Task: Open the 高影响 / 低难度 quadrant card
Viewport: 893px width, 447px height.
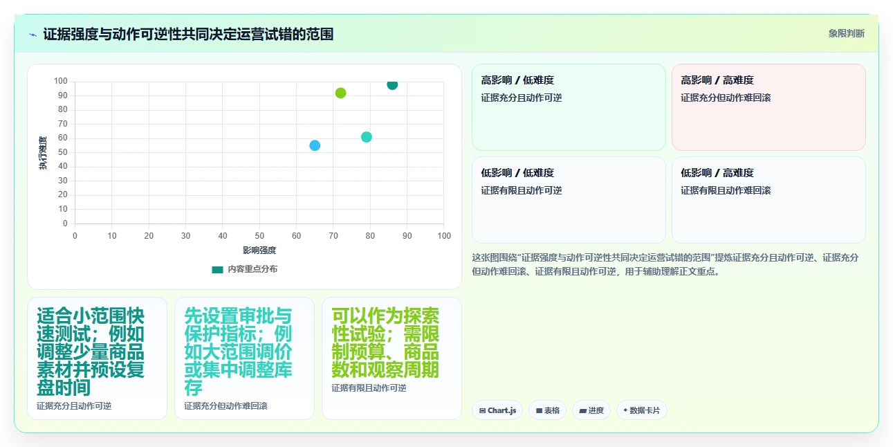Action: pos(569,107)
